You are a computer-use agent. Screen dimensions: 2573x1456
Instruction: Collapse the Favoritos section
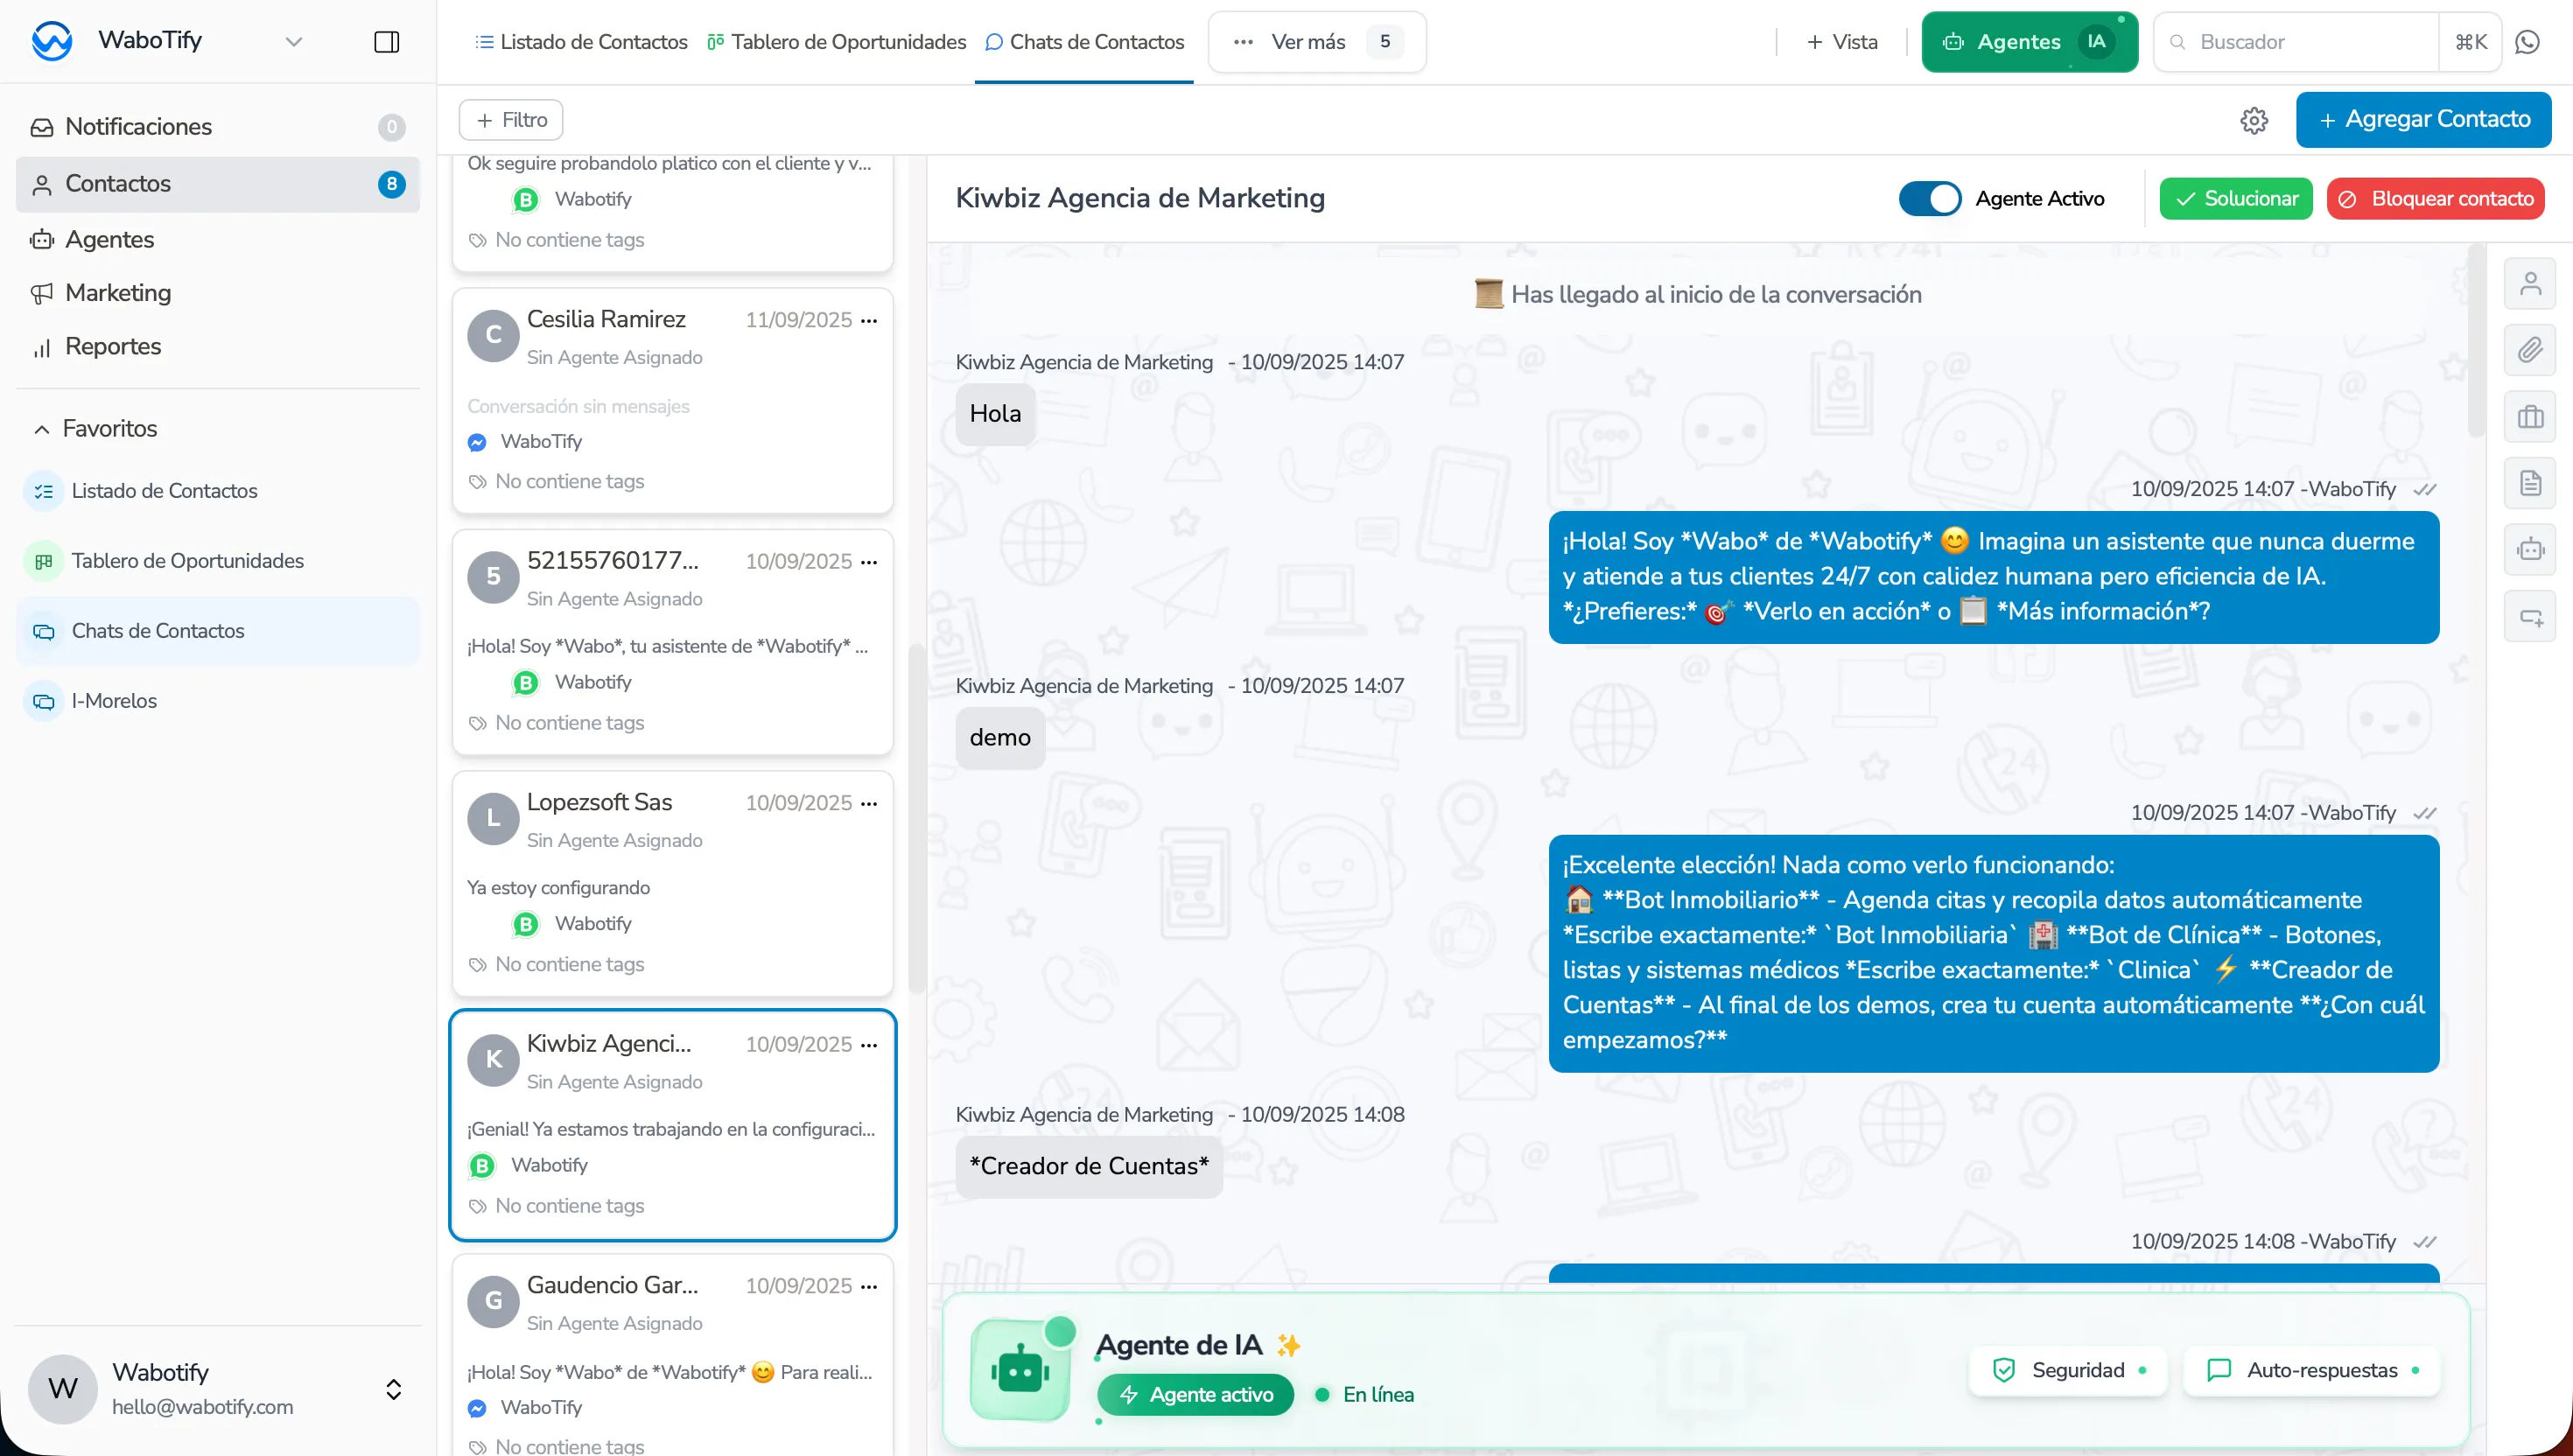42,429
